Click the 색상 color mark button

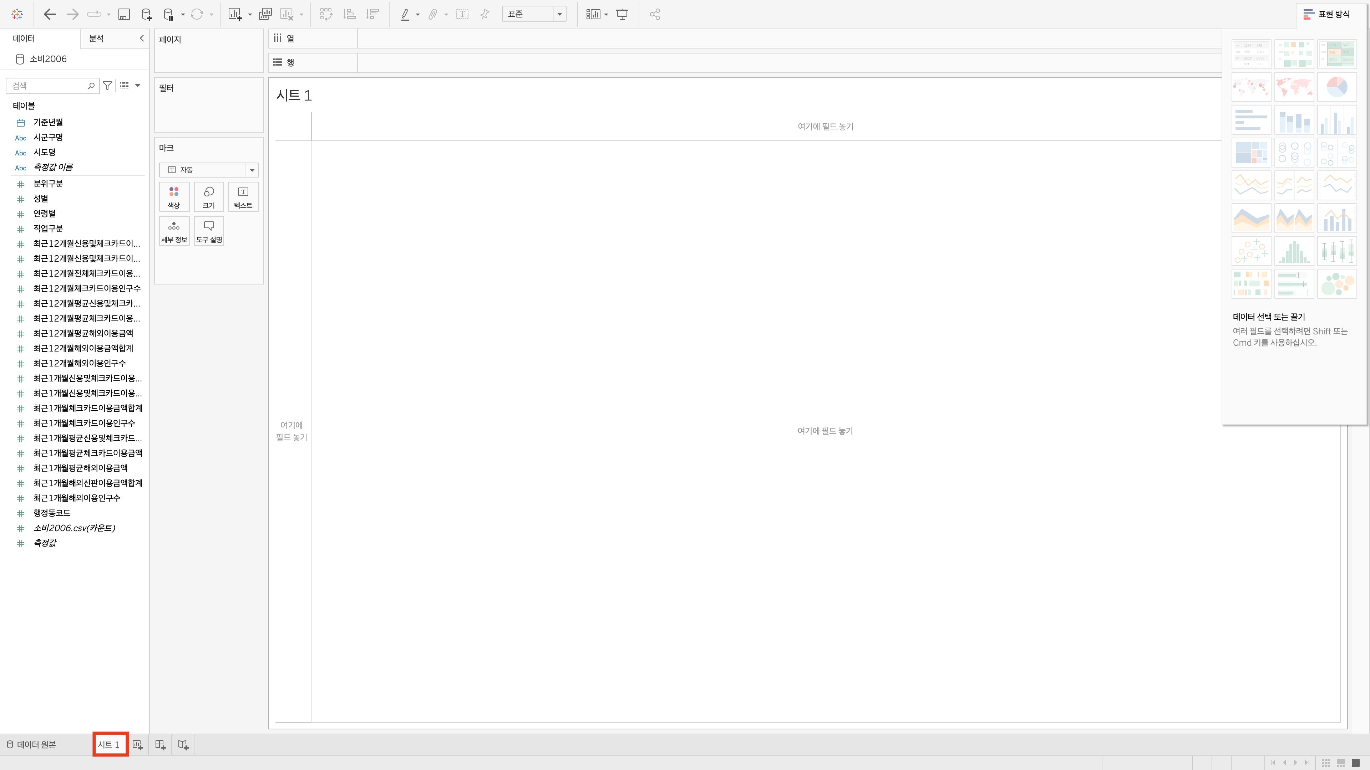174,197
